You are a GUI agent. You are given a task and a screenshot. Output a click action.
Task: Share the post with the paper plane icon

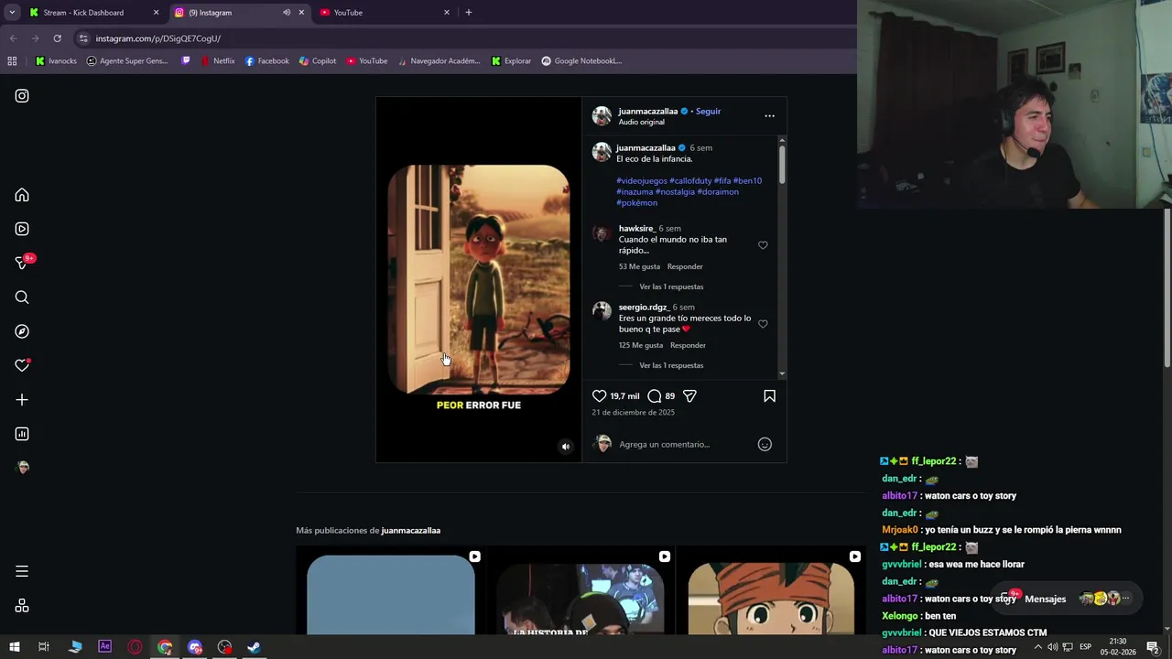689,396
